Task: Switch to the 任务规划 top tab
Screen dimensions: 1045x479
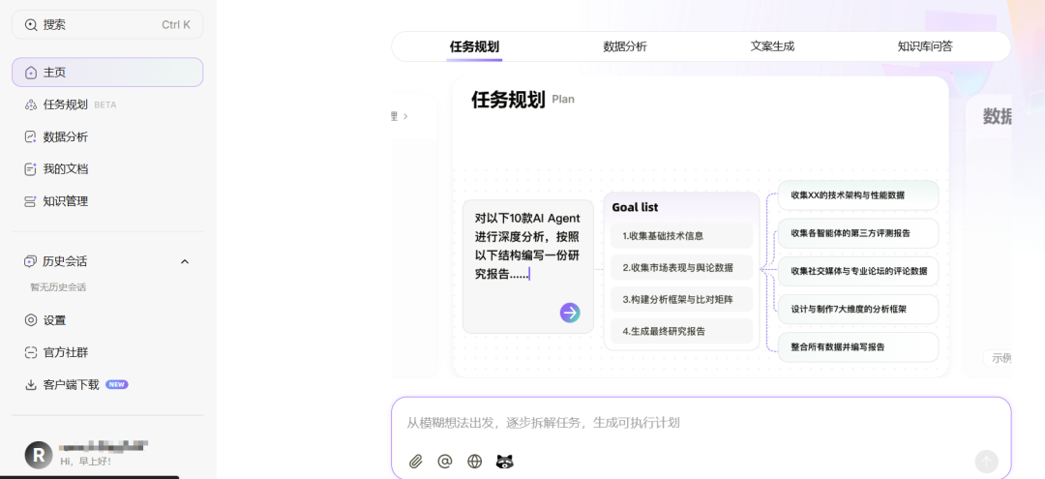Action: click(x=474, y=46)
